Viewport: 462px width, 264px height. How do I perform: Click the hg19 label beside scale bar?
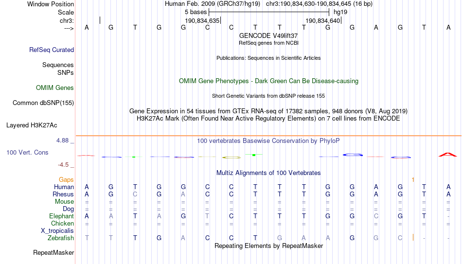(340, 12)
